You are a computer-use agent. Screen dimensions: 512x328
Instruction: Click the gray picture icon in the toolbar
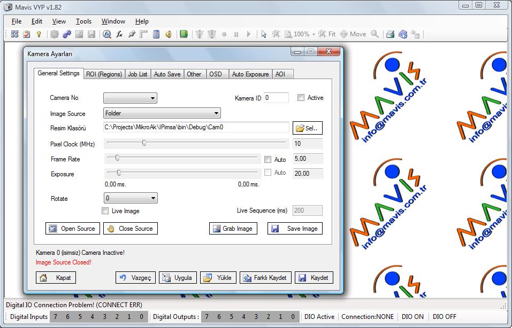(x=79, y=34)
